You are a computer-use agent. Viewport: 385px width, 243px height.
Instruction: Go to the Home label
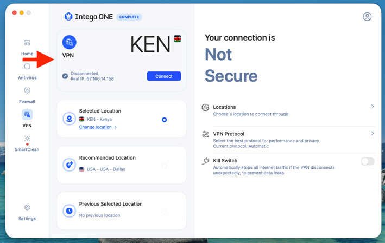coord(27,54)
